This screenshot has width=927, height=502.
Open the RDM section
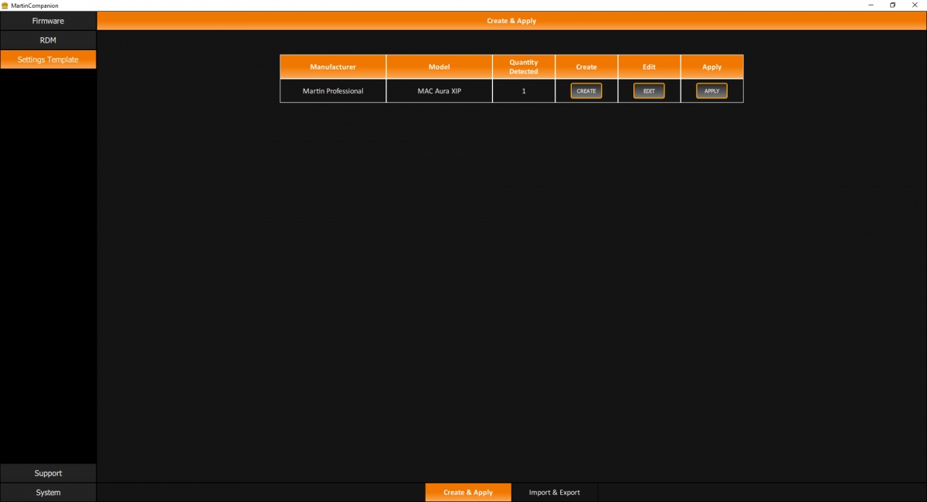[x=48, y=40]
